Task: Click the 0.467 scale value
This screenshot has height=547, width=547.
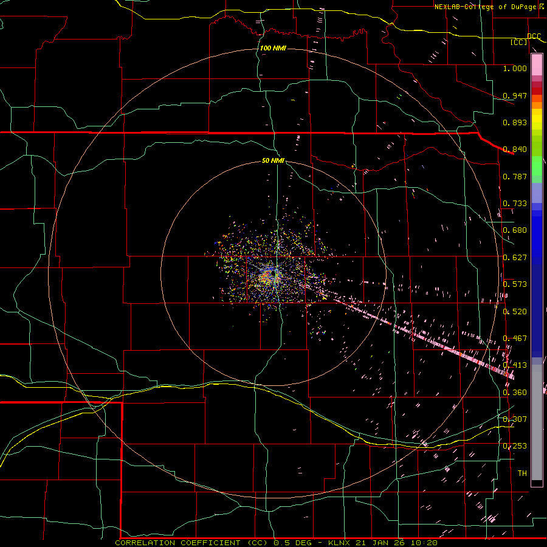Action: pos(515,339)
